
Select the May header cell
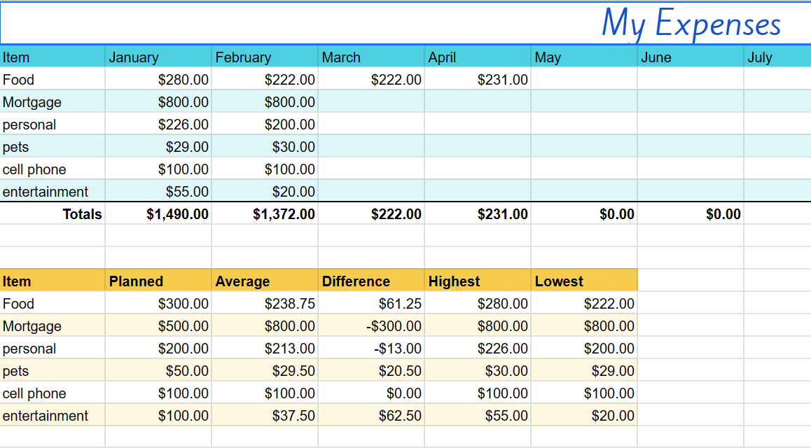point(585,57)
